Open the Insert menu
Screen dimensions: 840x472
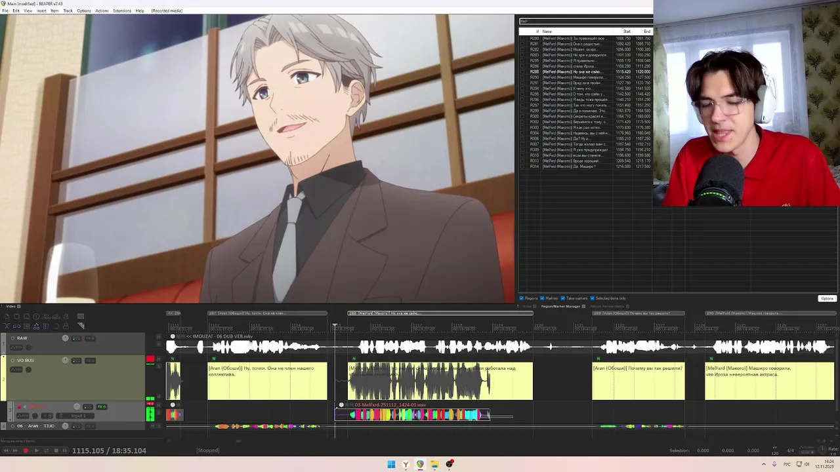pyautogui.click(x=41, y=10)
